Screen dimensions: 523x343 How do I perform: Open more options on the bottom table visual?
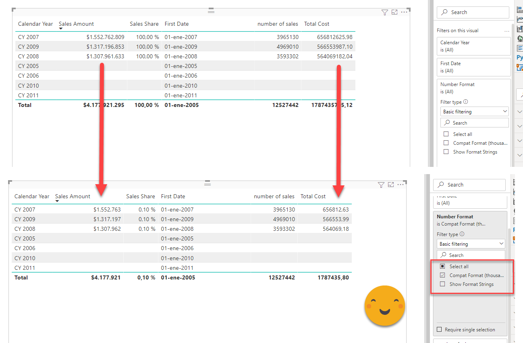pyautogui.click(x=401, y=185)
